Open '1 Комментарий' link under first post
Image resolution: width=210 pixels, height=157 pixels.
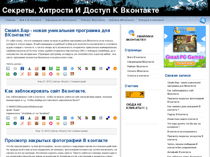point(78,82)
